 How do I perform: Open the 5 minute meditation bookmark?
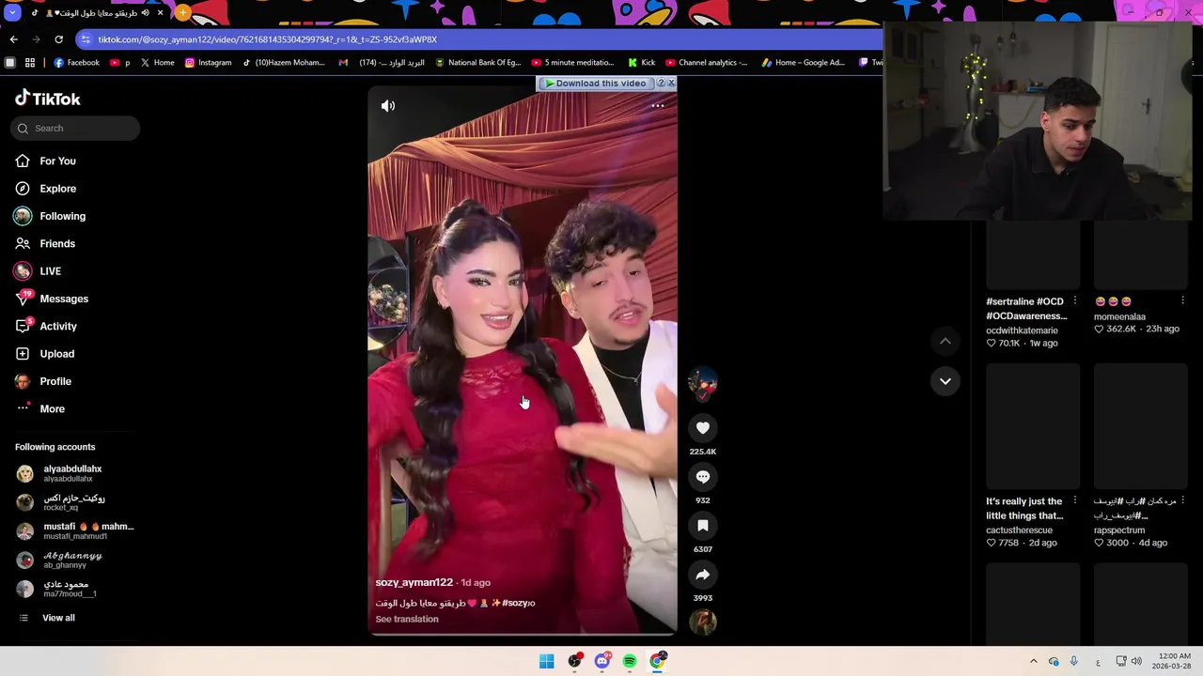[x=572, y=63]
